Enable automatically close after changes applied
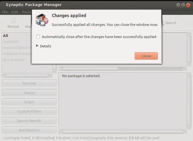This screenshot has height=141, width=193. (x=38, y=37)
